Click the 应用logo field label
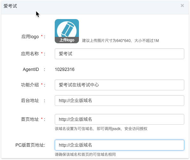 tap(30, 37)
